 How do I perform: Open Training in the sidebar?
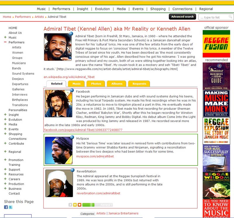click(x=14, y=165)
